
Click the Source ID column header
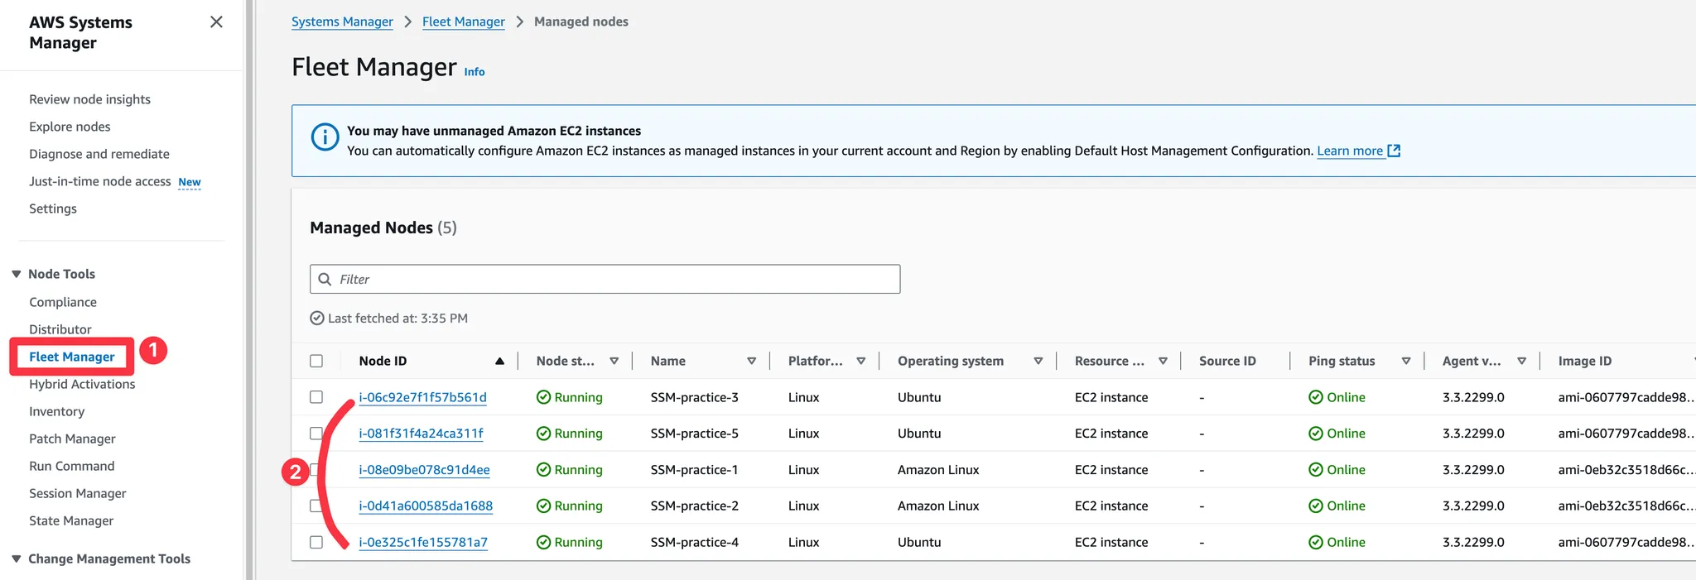[1227, 361]
